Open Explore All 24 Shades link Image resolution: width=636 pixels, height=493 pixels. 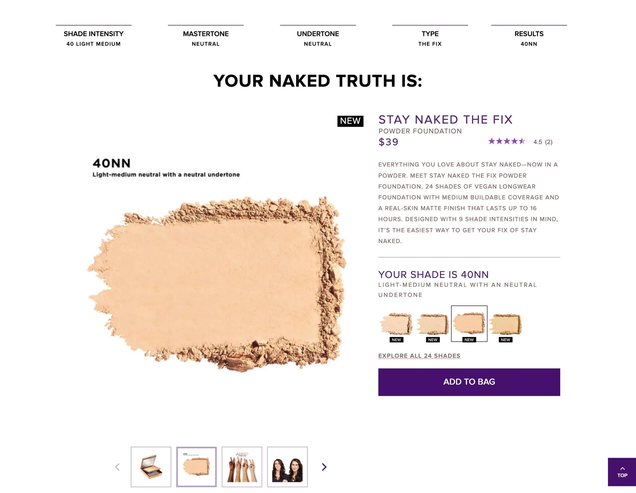(419, 356)
